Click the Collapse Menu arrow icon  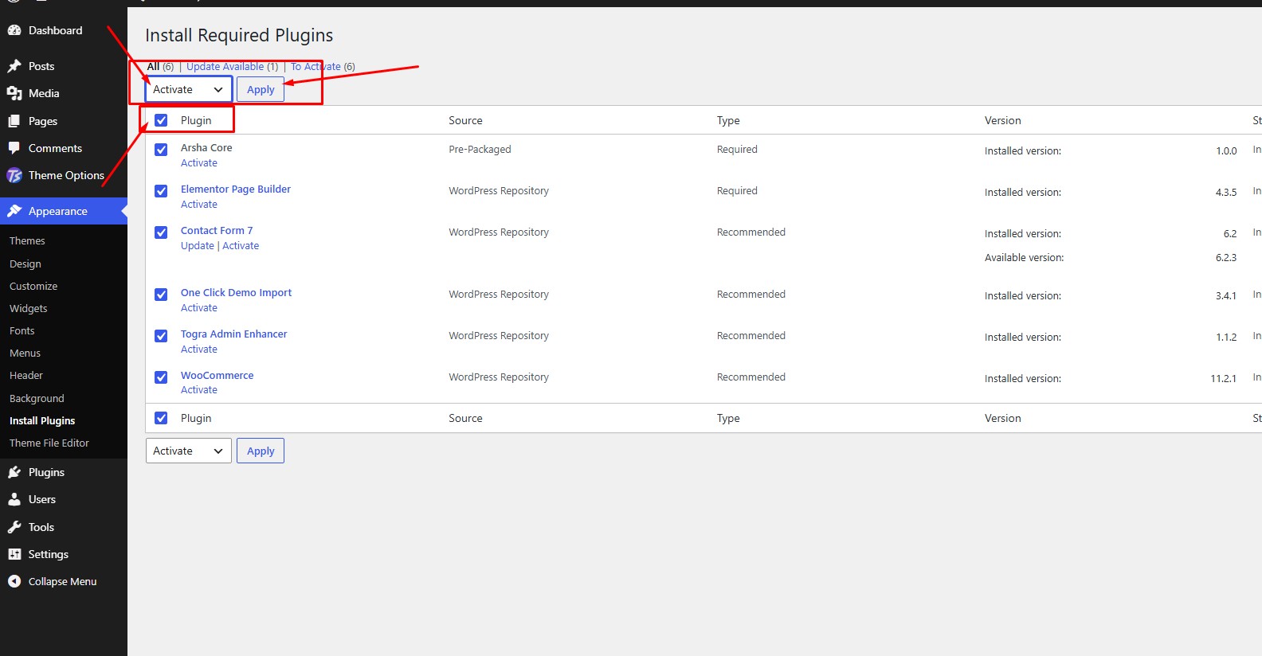[x=14, y=581]
